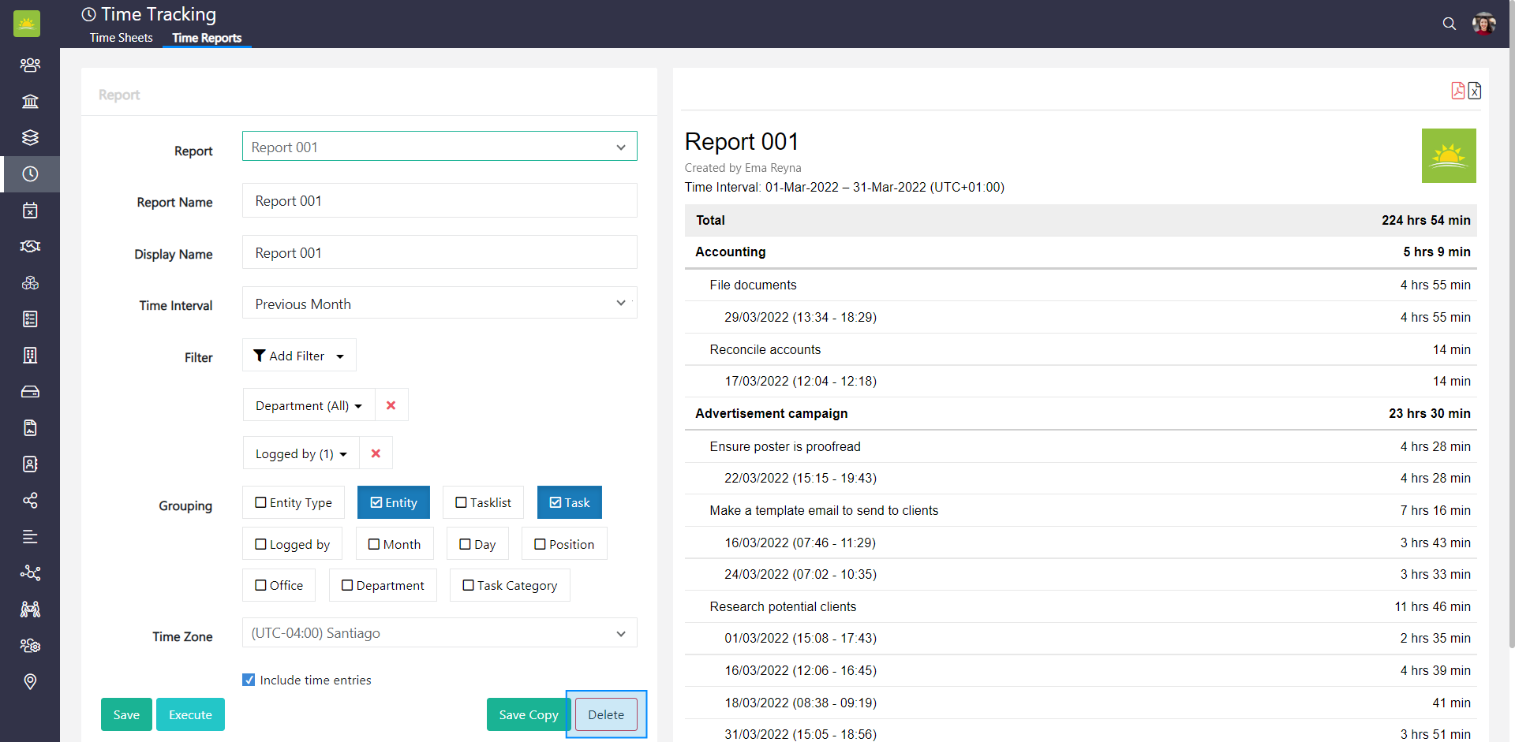Open the Add Filter dropdown

(x=299, y=356)
